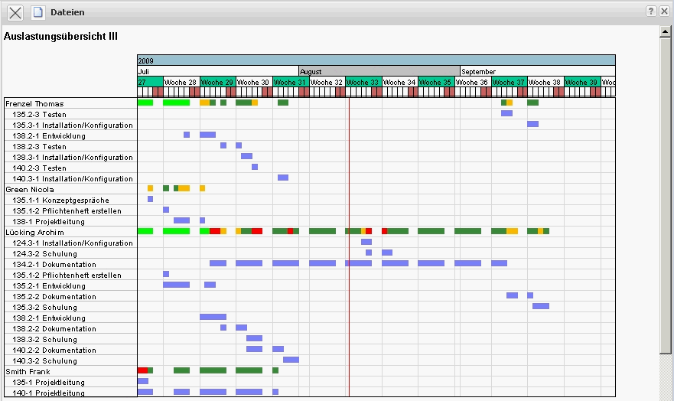Viewport: 674px width, 401px height.
Task: Click the scrollbar up arrow
Action: coord(666,32)
